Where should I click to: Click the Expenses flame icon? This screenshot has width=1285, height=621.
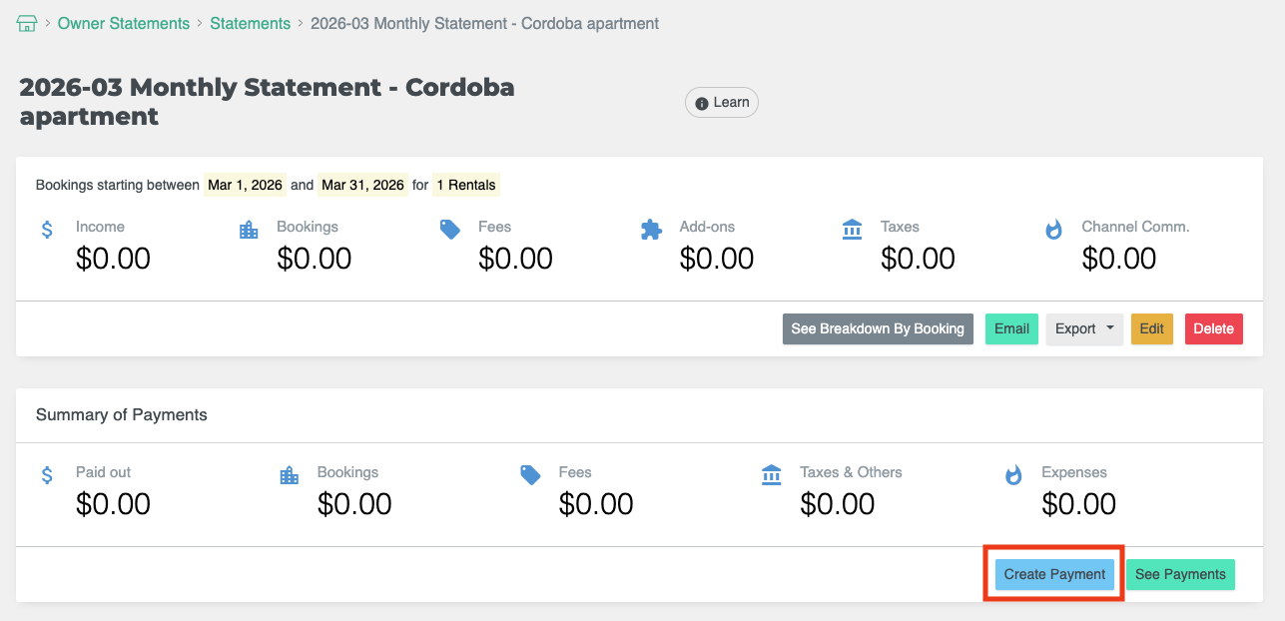pyautogui.click(x=1013, y=475)
